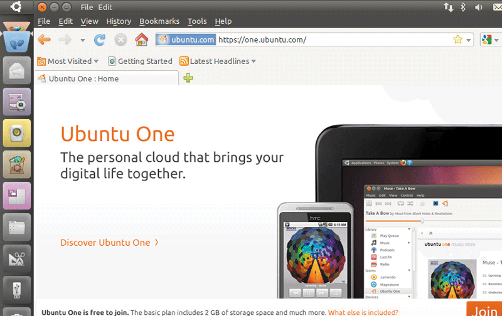Click the Ubuntu One heading text

pos(117,134)
